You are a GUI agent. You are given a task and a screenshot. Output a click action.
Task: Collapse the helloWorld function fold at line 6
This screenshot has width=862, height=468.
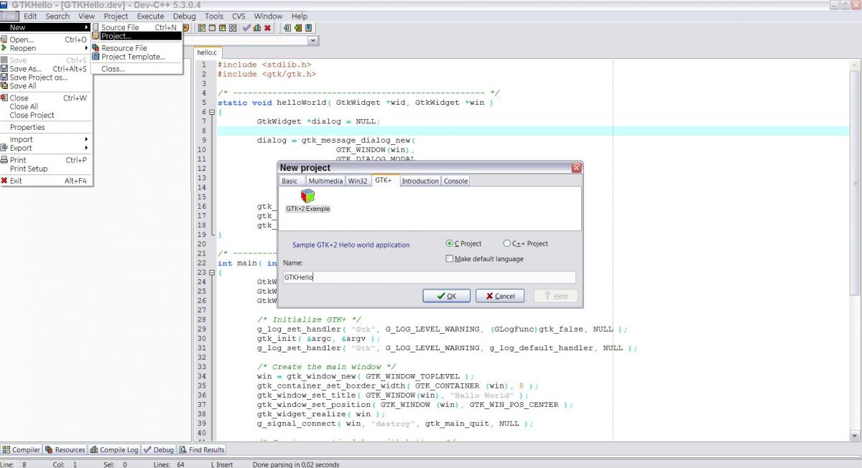coord(211,112)
